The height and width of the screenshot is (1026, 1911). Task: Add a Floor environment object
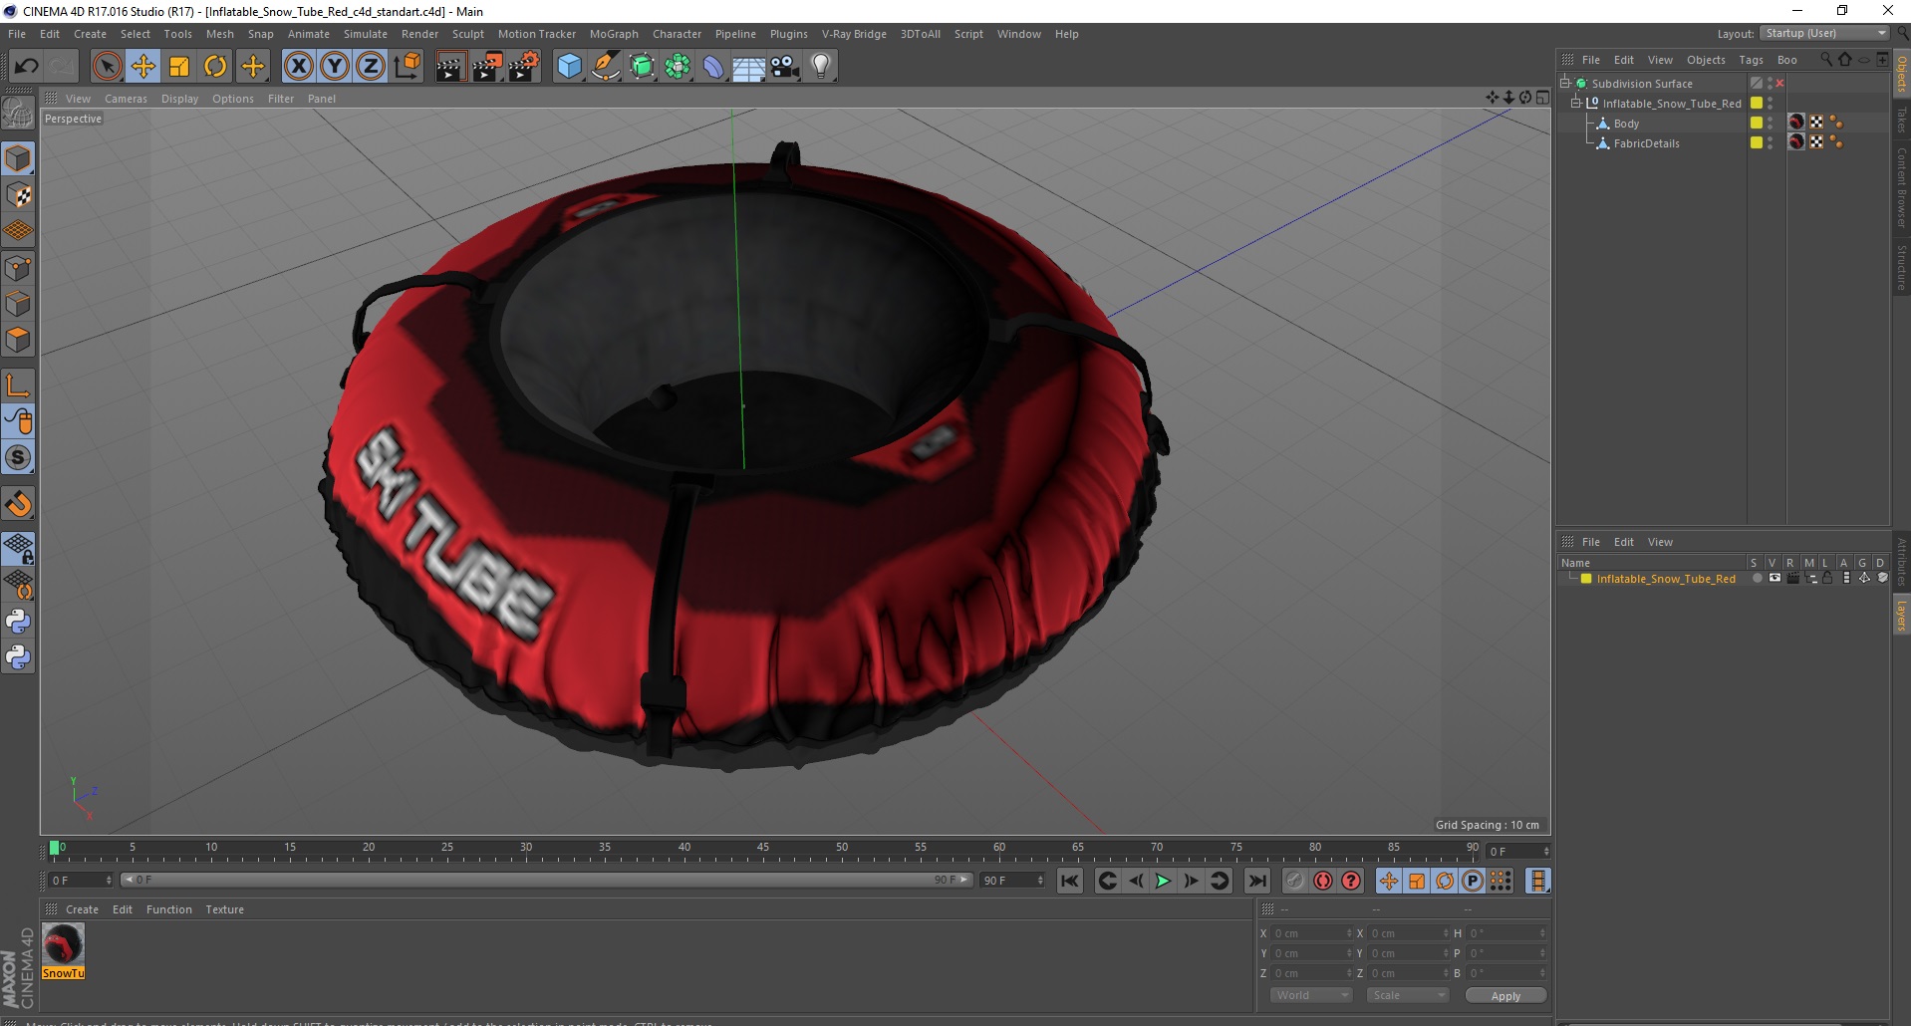click(749, 66)
